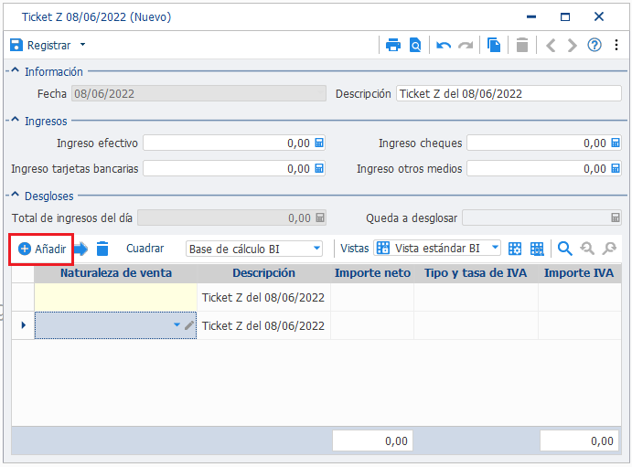Open the calculator for Ingreso cheques

tap(616, 143)
